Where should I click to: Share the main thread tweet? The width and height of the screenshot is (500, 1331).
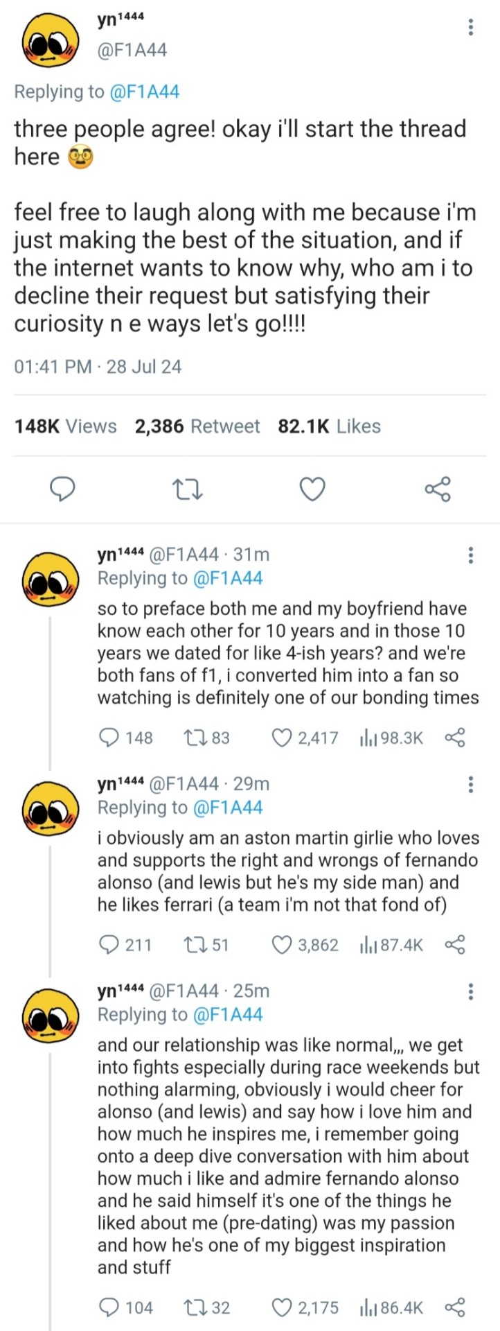[438, 489]
